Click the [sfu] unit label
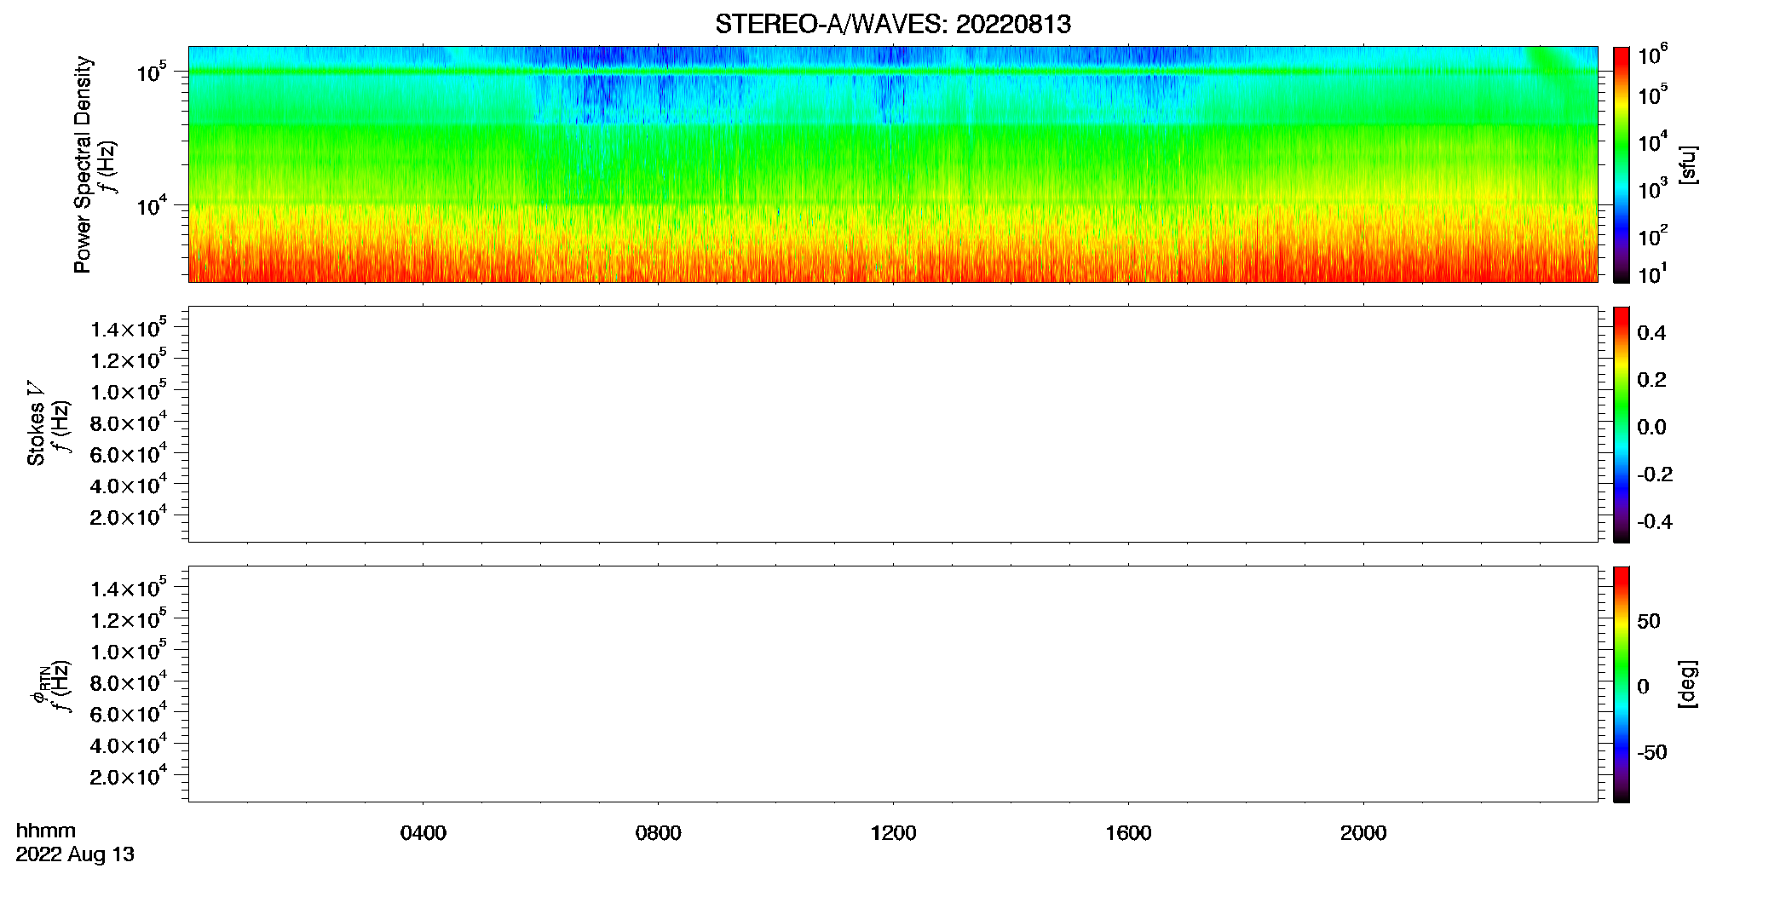Screen dimensions: 1786x920 point(1688,164)
